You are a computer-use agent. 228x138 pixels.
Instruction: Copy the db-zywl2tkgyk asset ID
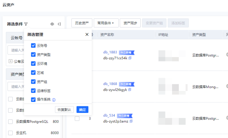tap(130, 89)
